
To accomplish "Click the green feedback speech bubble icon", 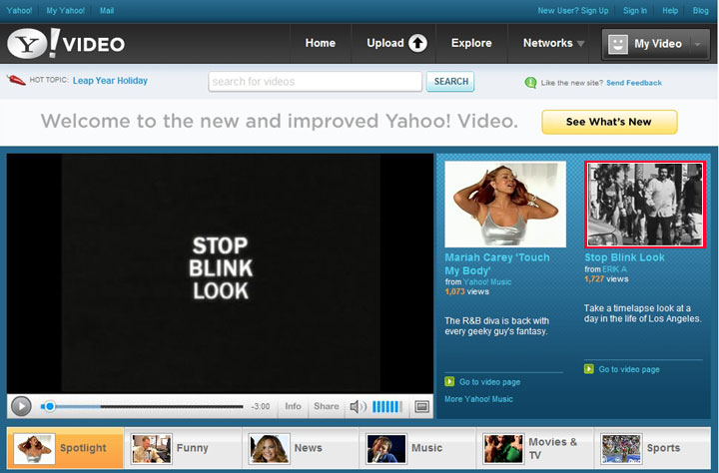I will coord(530,83).
